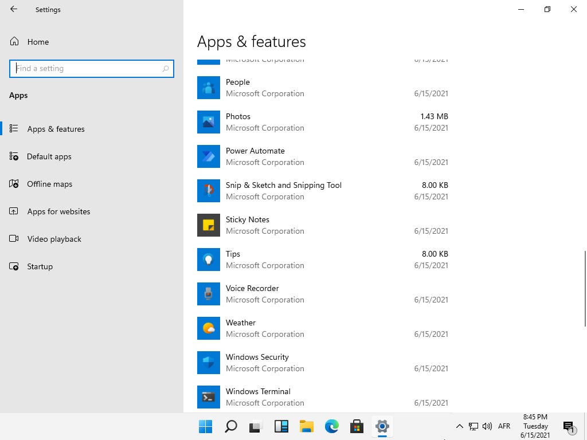The height and width of the screenshot is (440, 587).
Task: Open the Windows Start menu
Action: pyautogui.click(x=206, y=426)
